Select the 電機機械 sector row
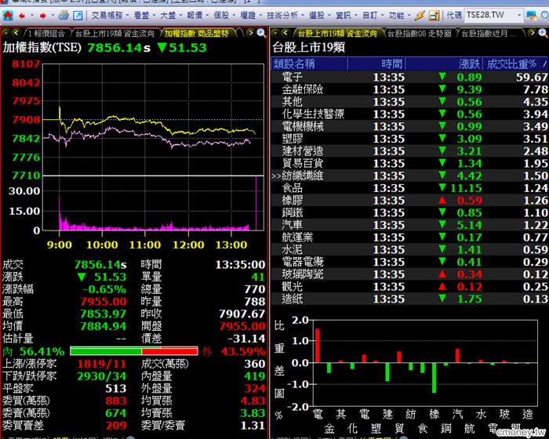Viewport: 549px width, 439px height. pyautogui.click(x=409, y=126)
